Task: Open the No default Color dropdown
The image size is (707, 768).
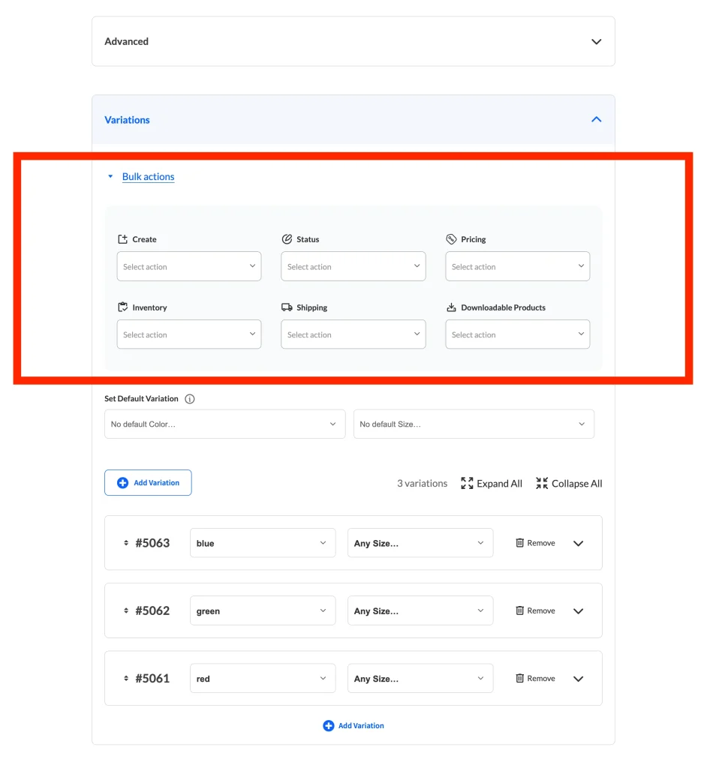Action: click(x=224, y=424)
